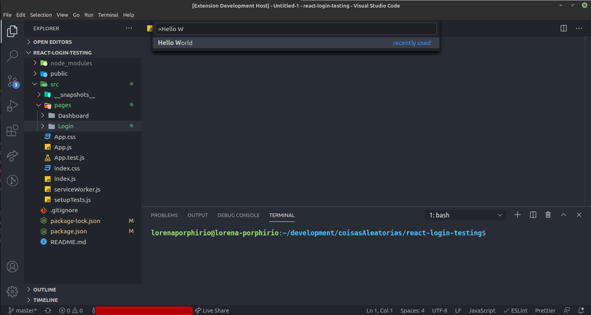Click the master* git branch indicator
Screen dimensions: 591x315
(23, 311)
